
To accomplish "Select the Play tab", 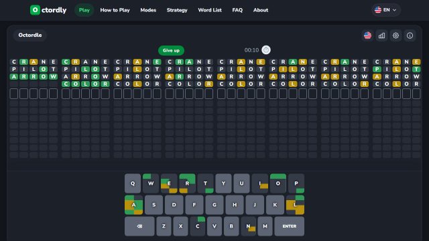I will pyautogui.click(x=84, y=10).
